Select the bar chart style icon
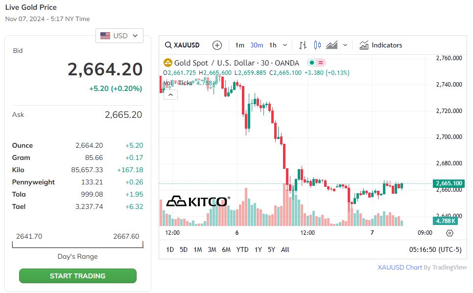The height and width of the screenshot is (293, 473). pyautogui.click(x=303, y=45)
